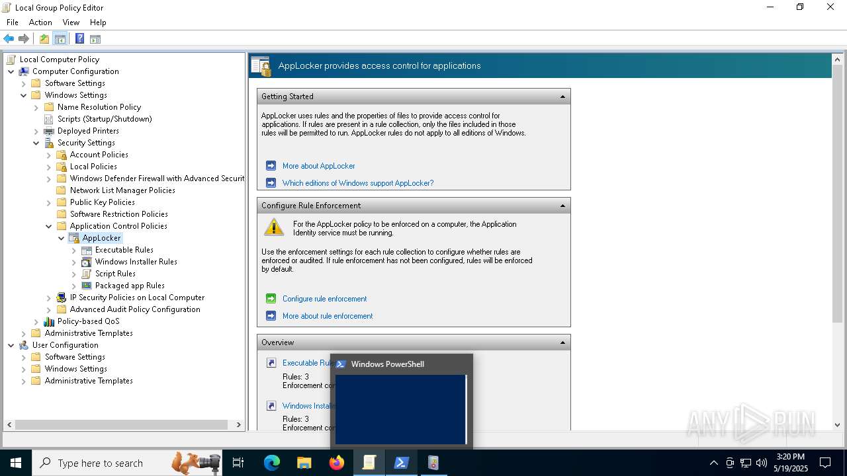
Task: Show hidden icons in system tray
Action: [x=713, y=463]
